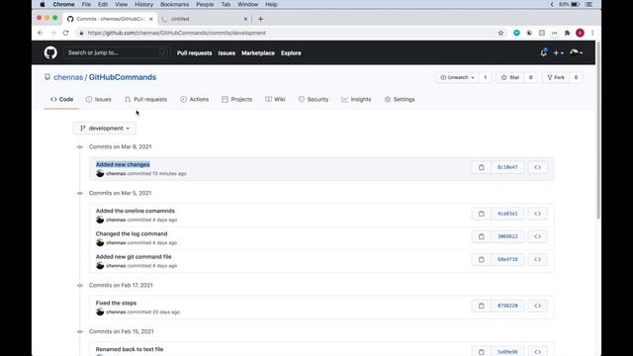Screen dimensions: 633x356
Task: Open the Added new changes commit message
Action: point(123,164)
